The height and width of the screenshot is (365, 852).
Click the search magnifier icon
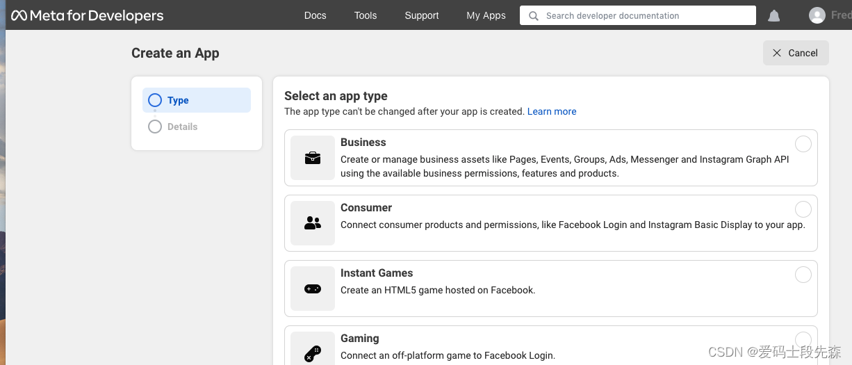tap(534, 15)
